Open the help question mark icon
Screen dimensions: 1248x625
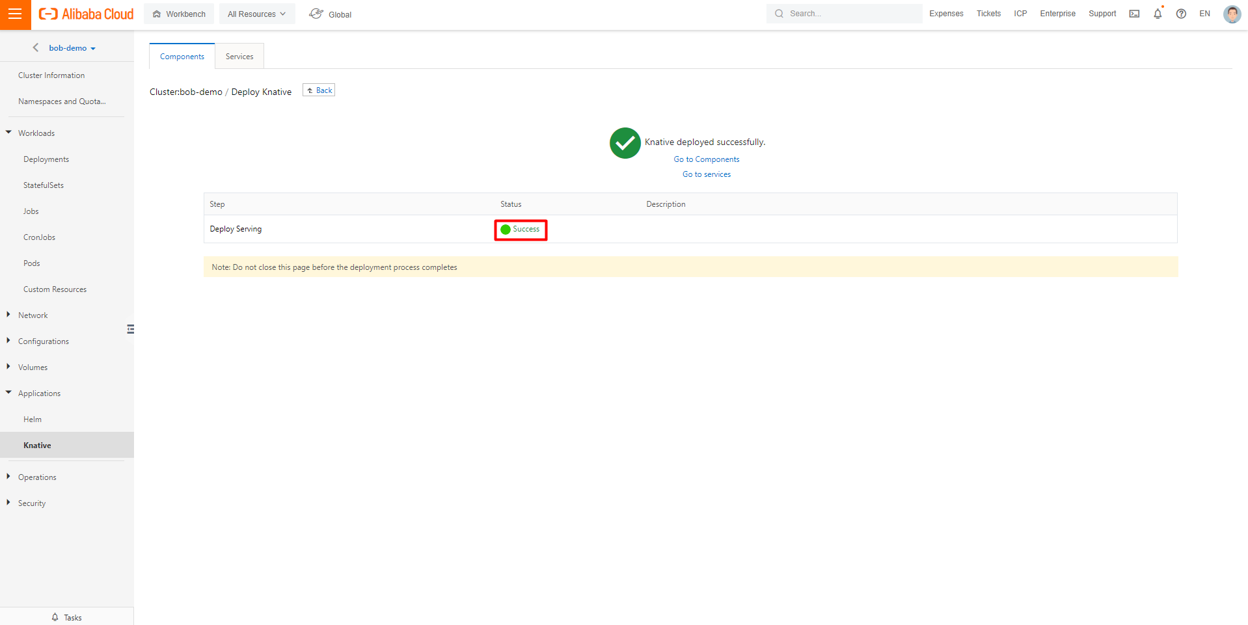(x=1181, y=14)
